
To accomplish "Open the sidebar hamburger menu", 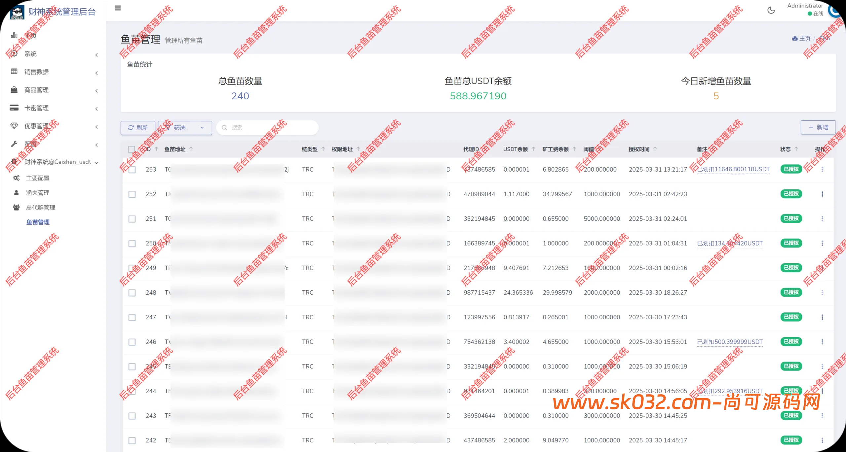I will click(x=118, y=8).
